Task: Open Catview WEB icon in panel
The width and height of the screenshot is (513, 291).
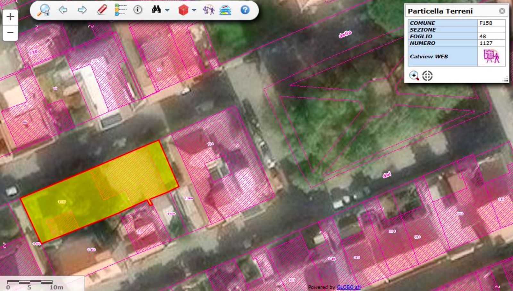Action: [492, 56]
